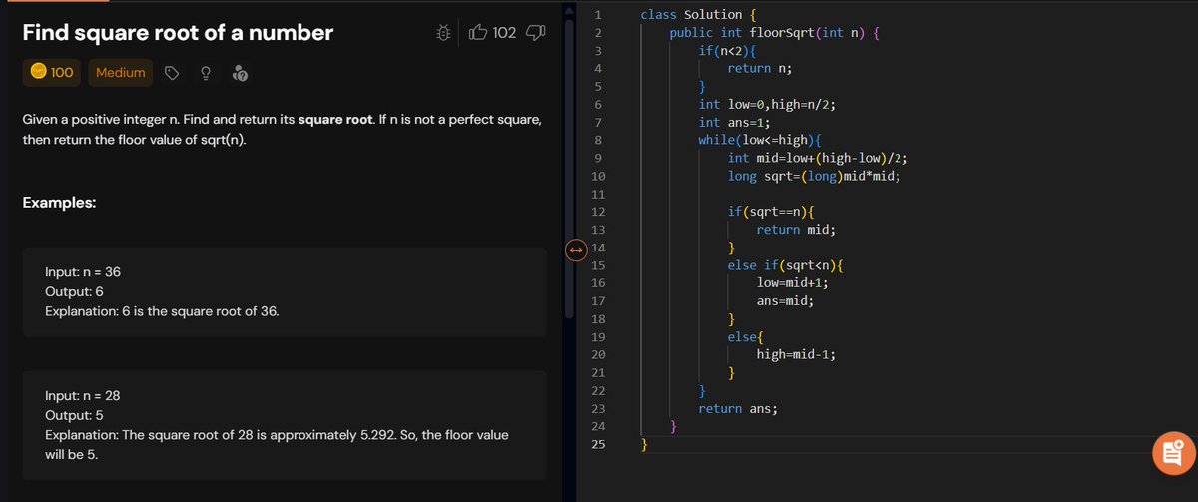The image size is (1198, 502).
Task: Place cursor on 'if(sqrt==n){' line
Action: [771, 212]
